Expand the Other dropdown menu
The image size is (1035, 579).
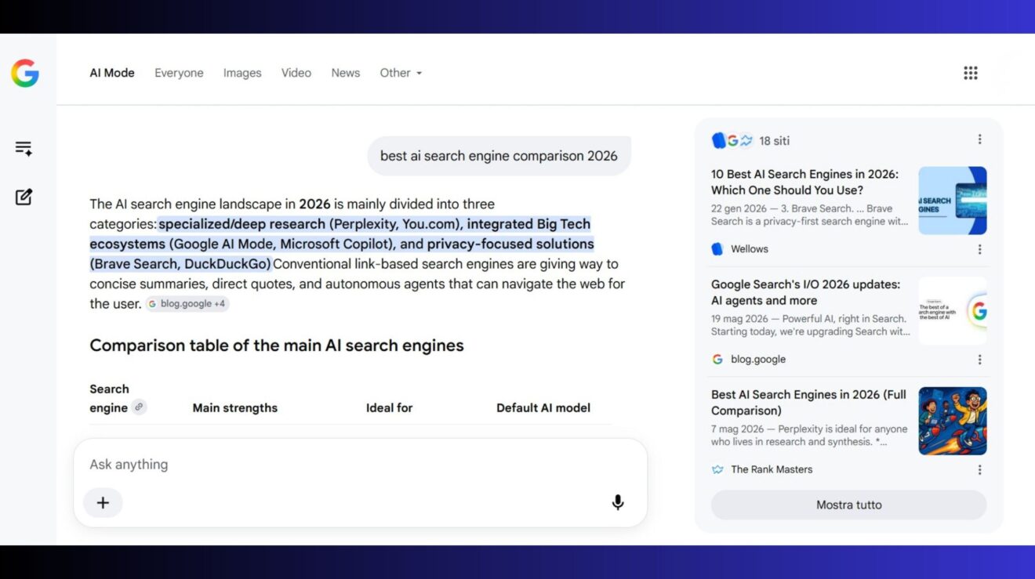coord(401,73)
